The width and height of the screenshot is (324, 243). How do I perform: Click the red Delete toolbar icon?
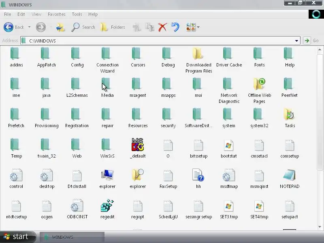(163, 27)
